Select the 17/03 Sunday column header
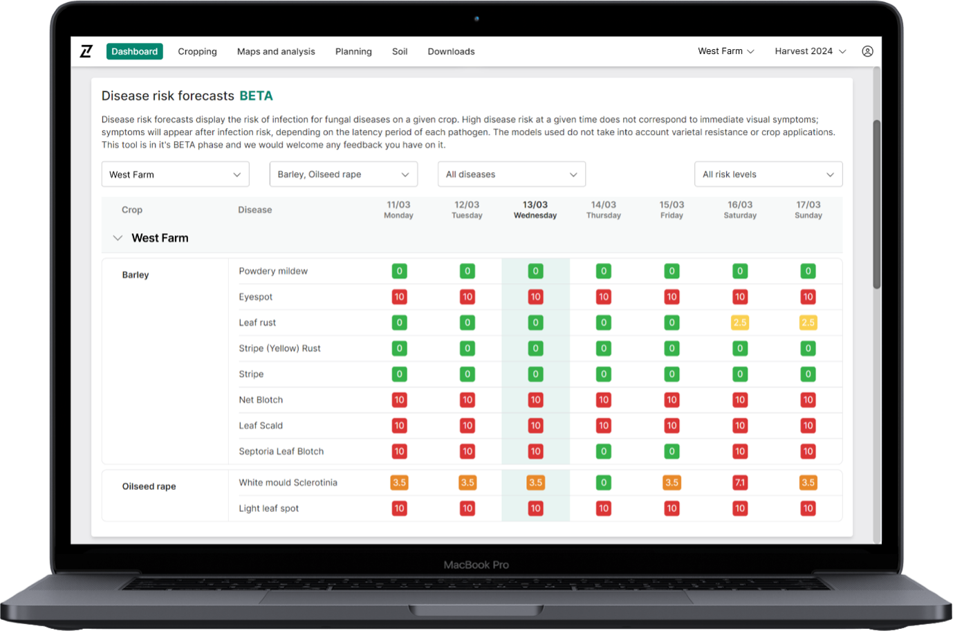Image resolution: width=955 pixels, height=640 pixels. pyautogui.click(x=808, y=210)
